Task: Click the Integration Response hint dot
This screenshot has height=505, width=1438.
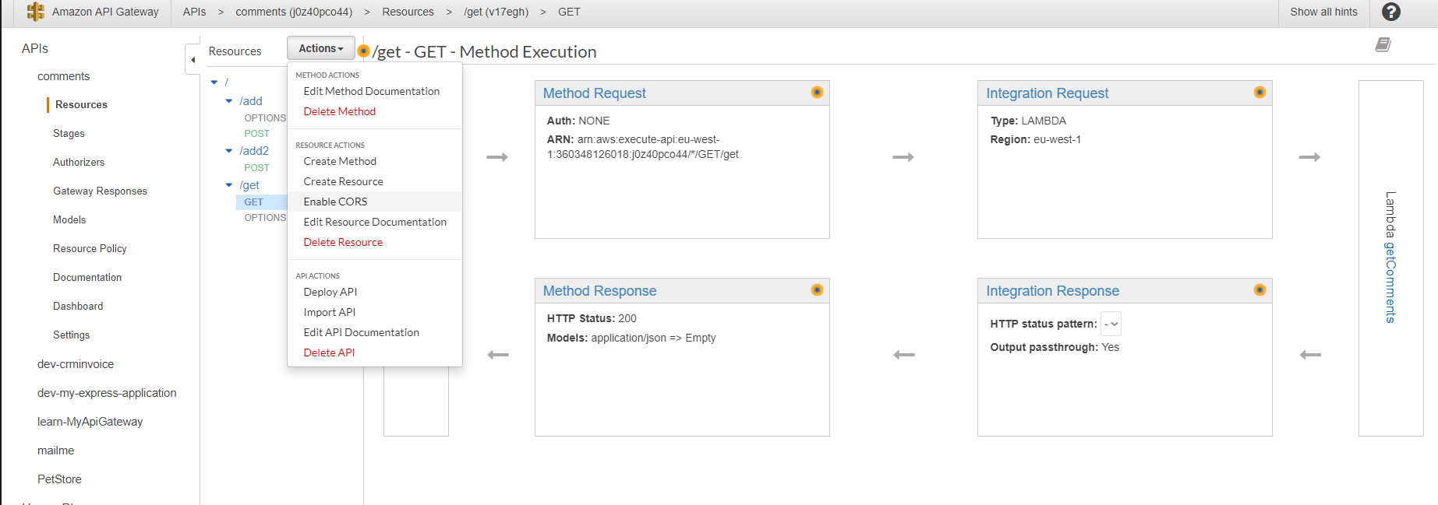Action: [1260, 290]
